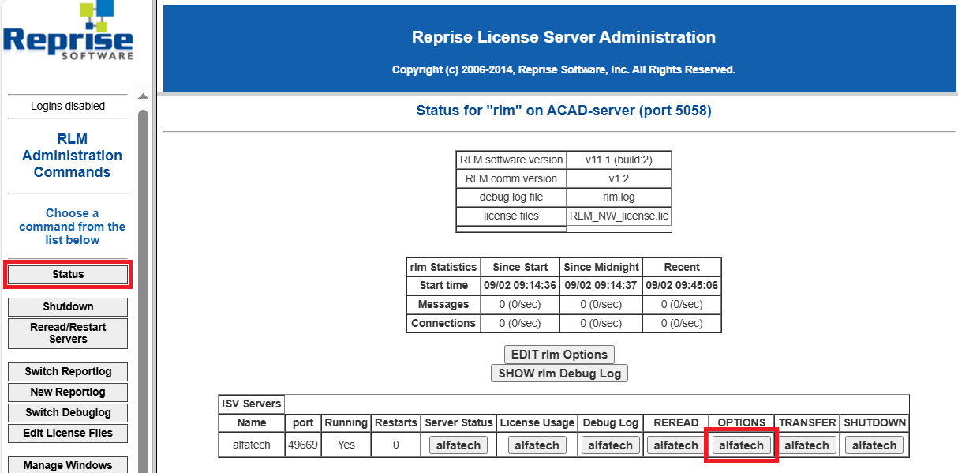Click 'RLM Administration Commands' heading
Screen dimensions: 958x473
pos(72,156)
